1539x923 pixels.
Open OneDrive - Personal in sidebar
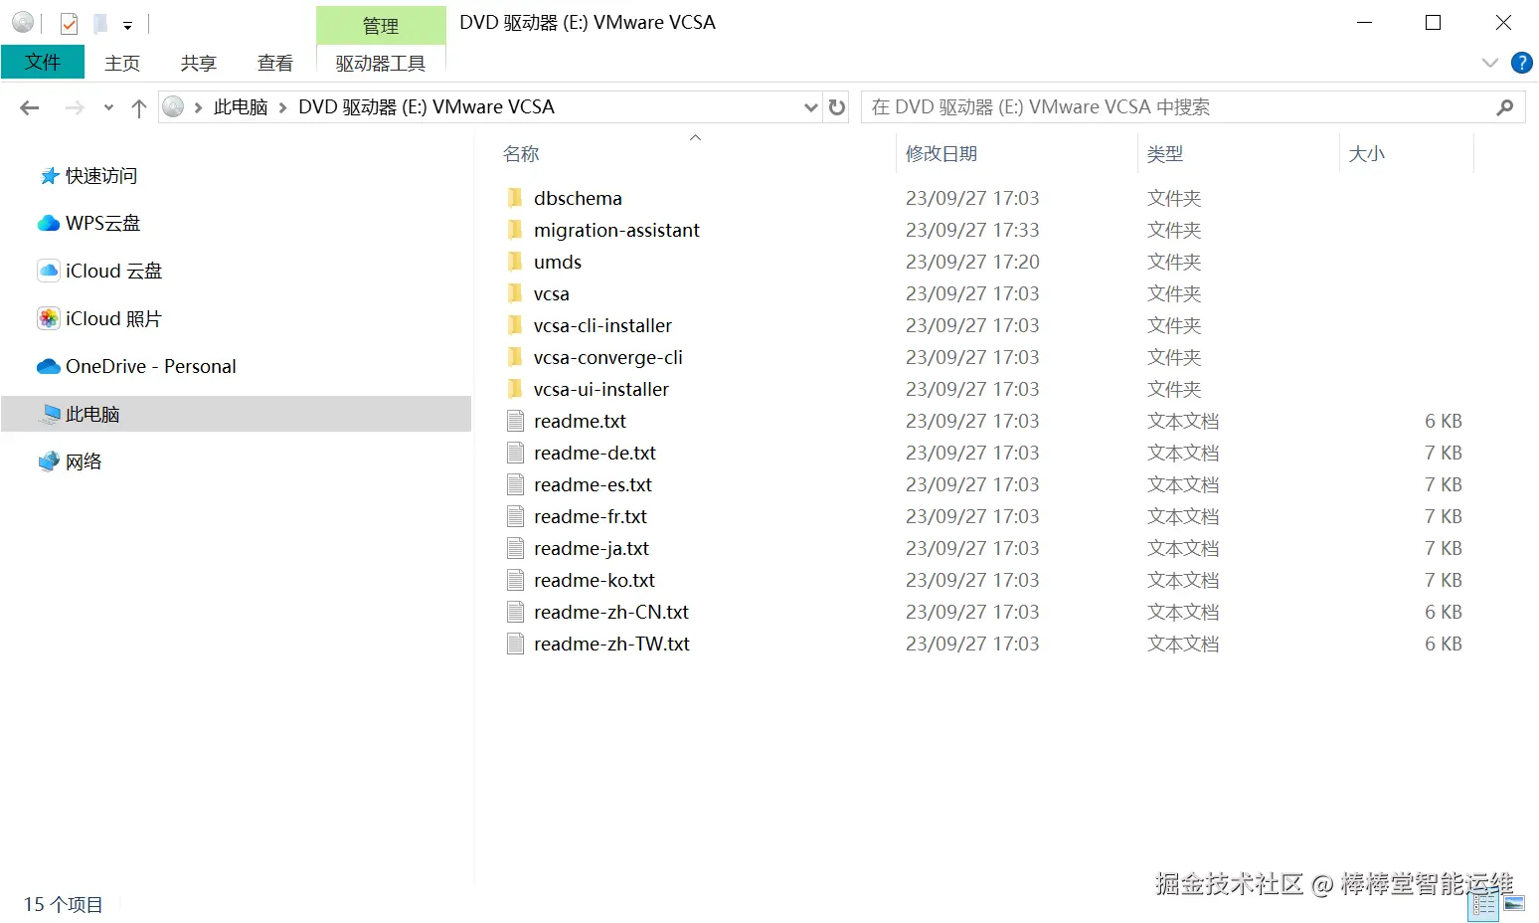pyautogui.click(x=150, y=366)
